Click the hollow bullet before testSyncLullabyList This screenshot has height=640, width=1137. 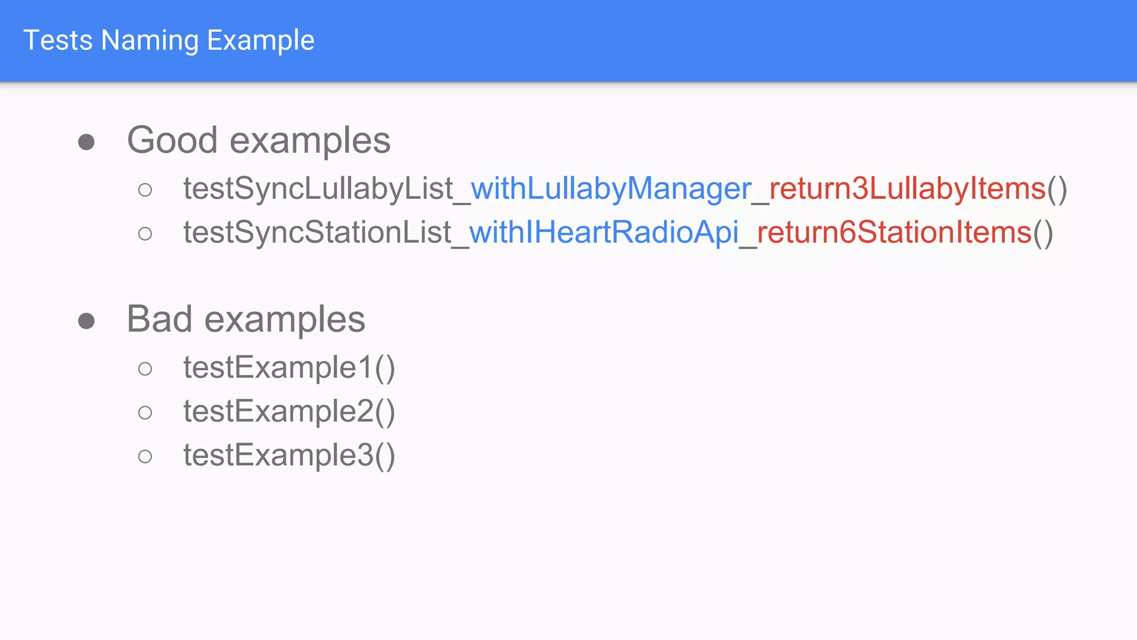(145, 191)
